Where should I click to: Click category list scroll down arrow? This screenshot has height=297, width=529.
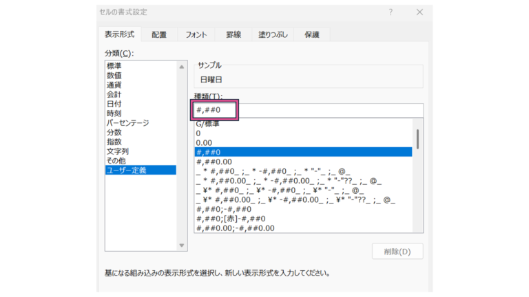pos(182,245)
